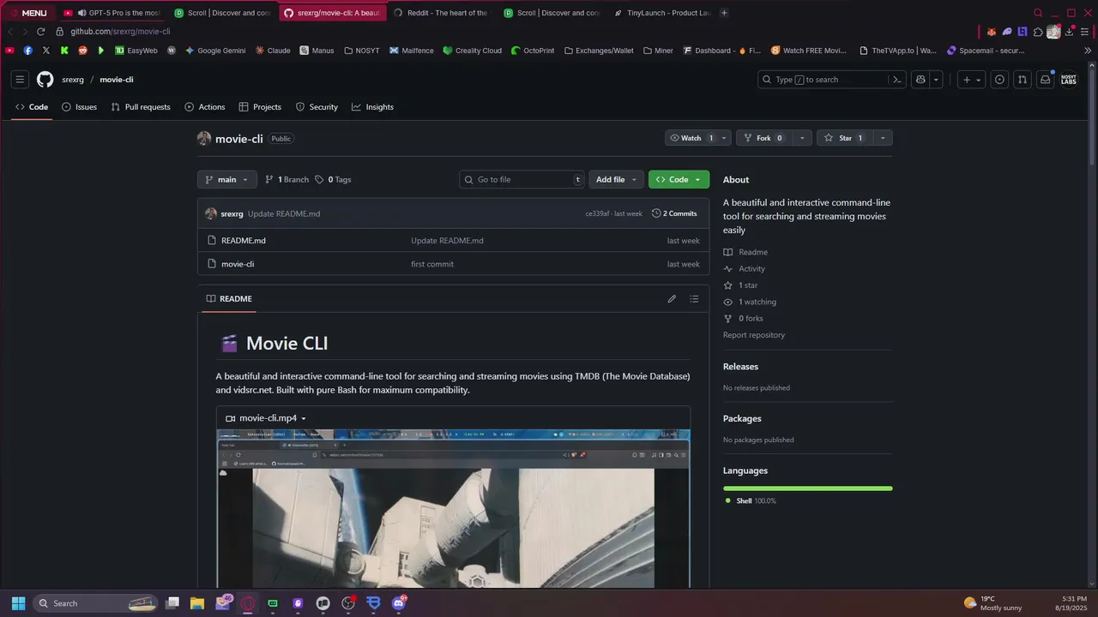Switch to TinyLaunch browser tab
Image resolution: width=1098 pixels, height=617 pixels.
tap(661, 13)
